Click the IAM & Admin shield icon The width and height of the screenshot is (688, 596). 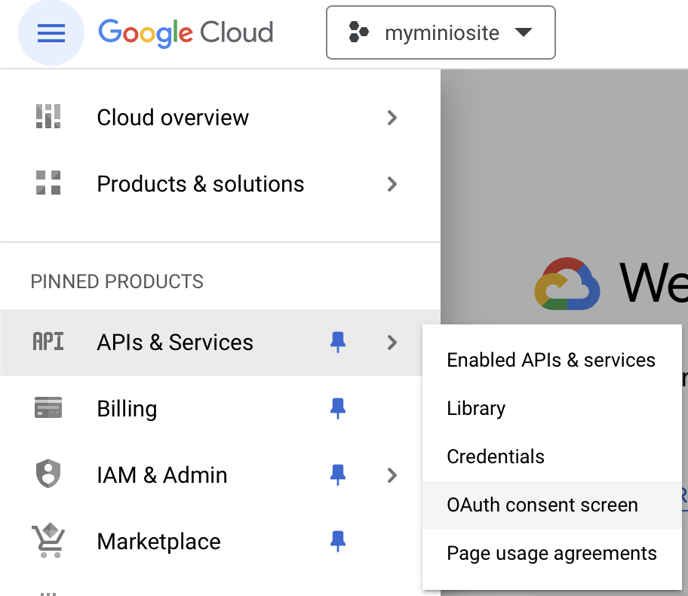48,475
